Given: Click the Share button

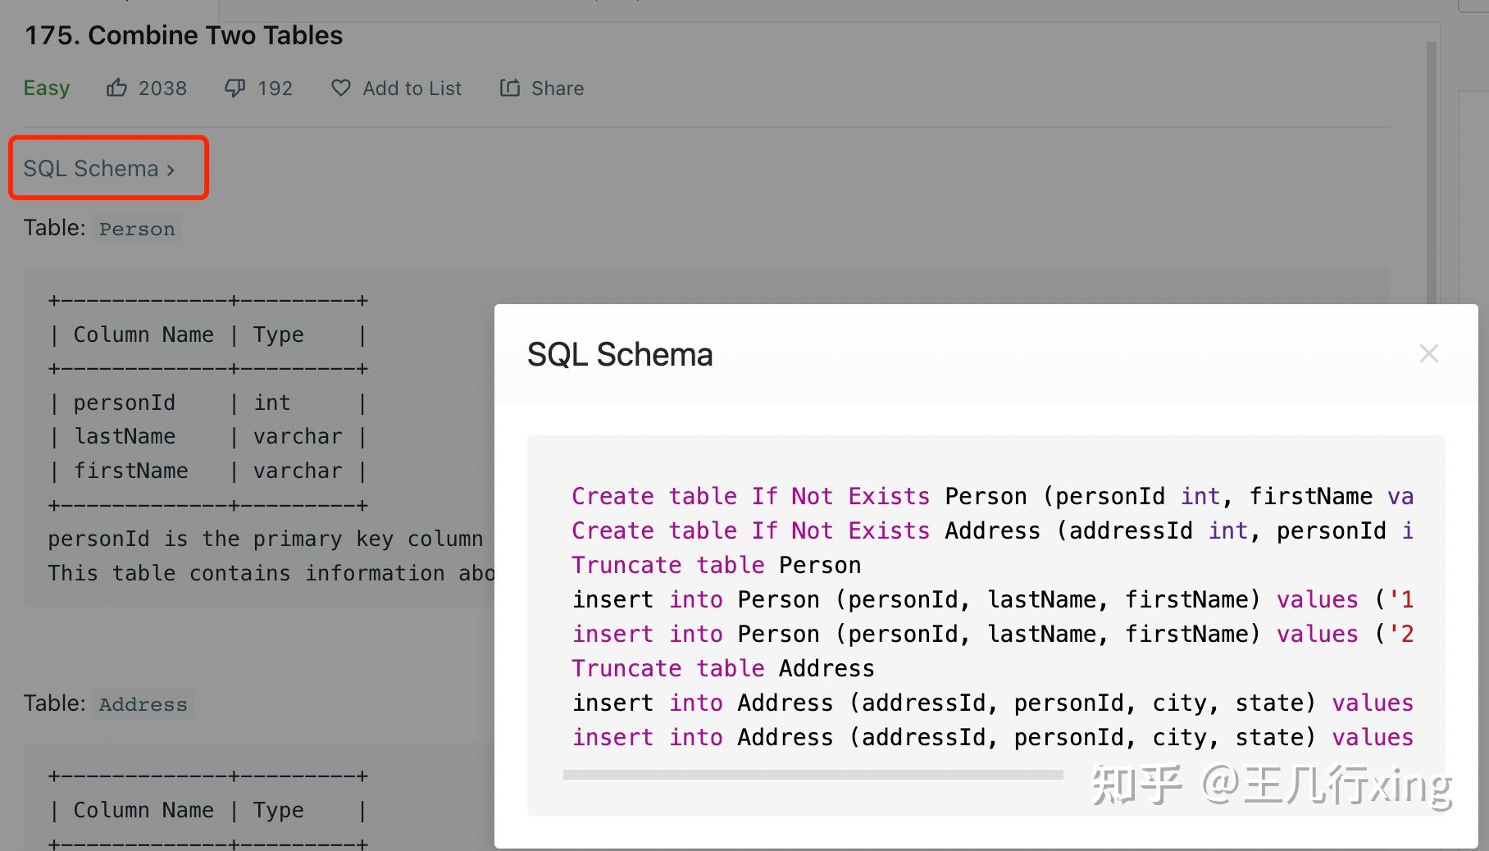Looking at the screenshot, I should pyautogui.click(x=541, y=88).
